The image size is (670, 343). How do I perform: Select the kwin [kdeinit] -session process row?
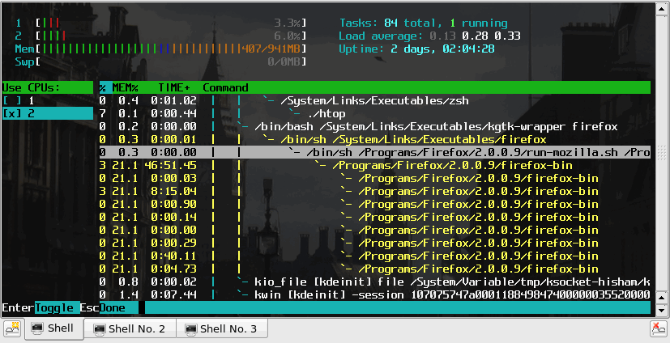(375, 294)
